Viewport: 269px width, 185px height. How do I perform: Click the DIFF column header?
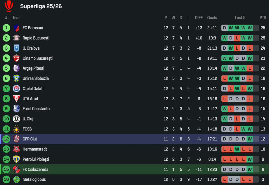[199, 18]
